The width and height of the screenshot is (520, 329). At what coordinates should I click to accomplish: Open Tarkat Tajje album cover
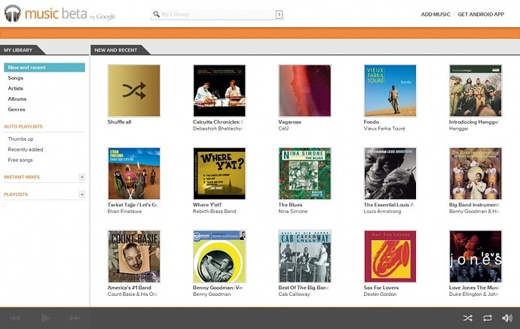pos(134,174)
